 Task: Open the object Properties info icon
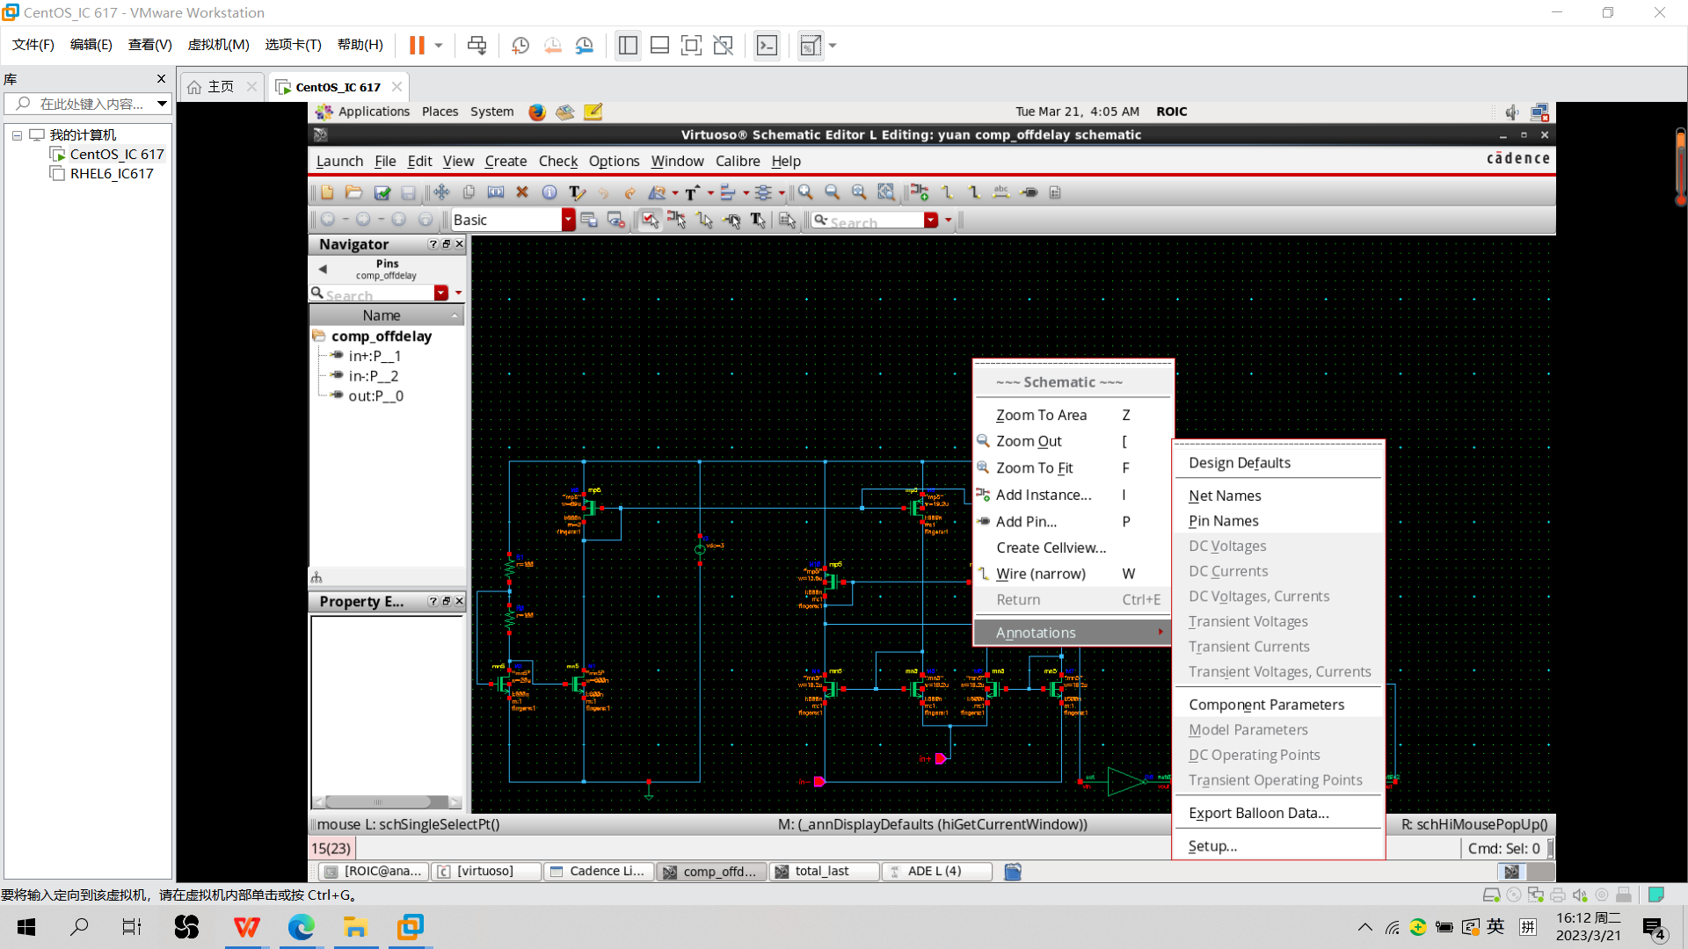tap(549, 192)
